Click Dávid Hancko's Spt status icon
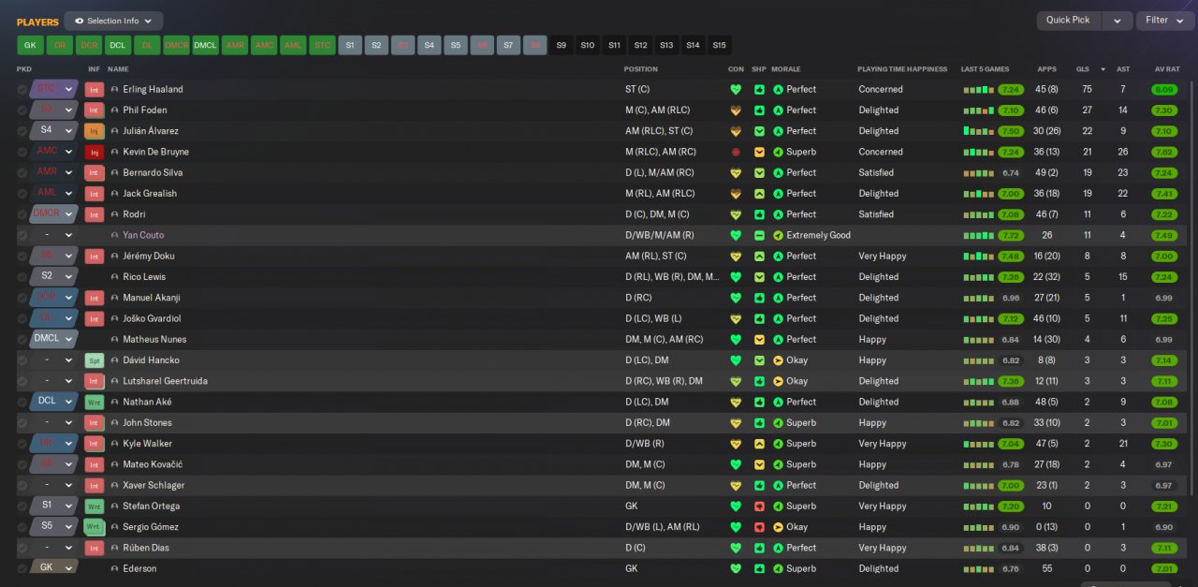Image resolution: width=1198 pixels, height=587 pixels. pos(95,360)
